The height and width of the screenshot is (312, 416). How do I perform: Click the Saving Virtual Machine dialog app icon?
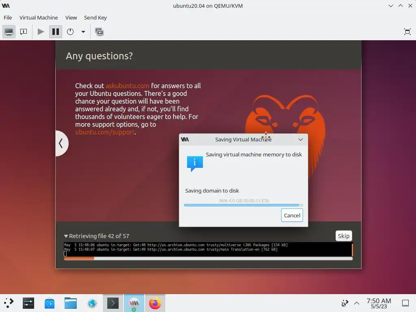(185, 140)
